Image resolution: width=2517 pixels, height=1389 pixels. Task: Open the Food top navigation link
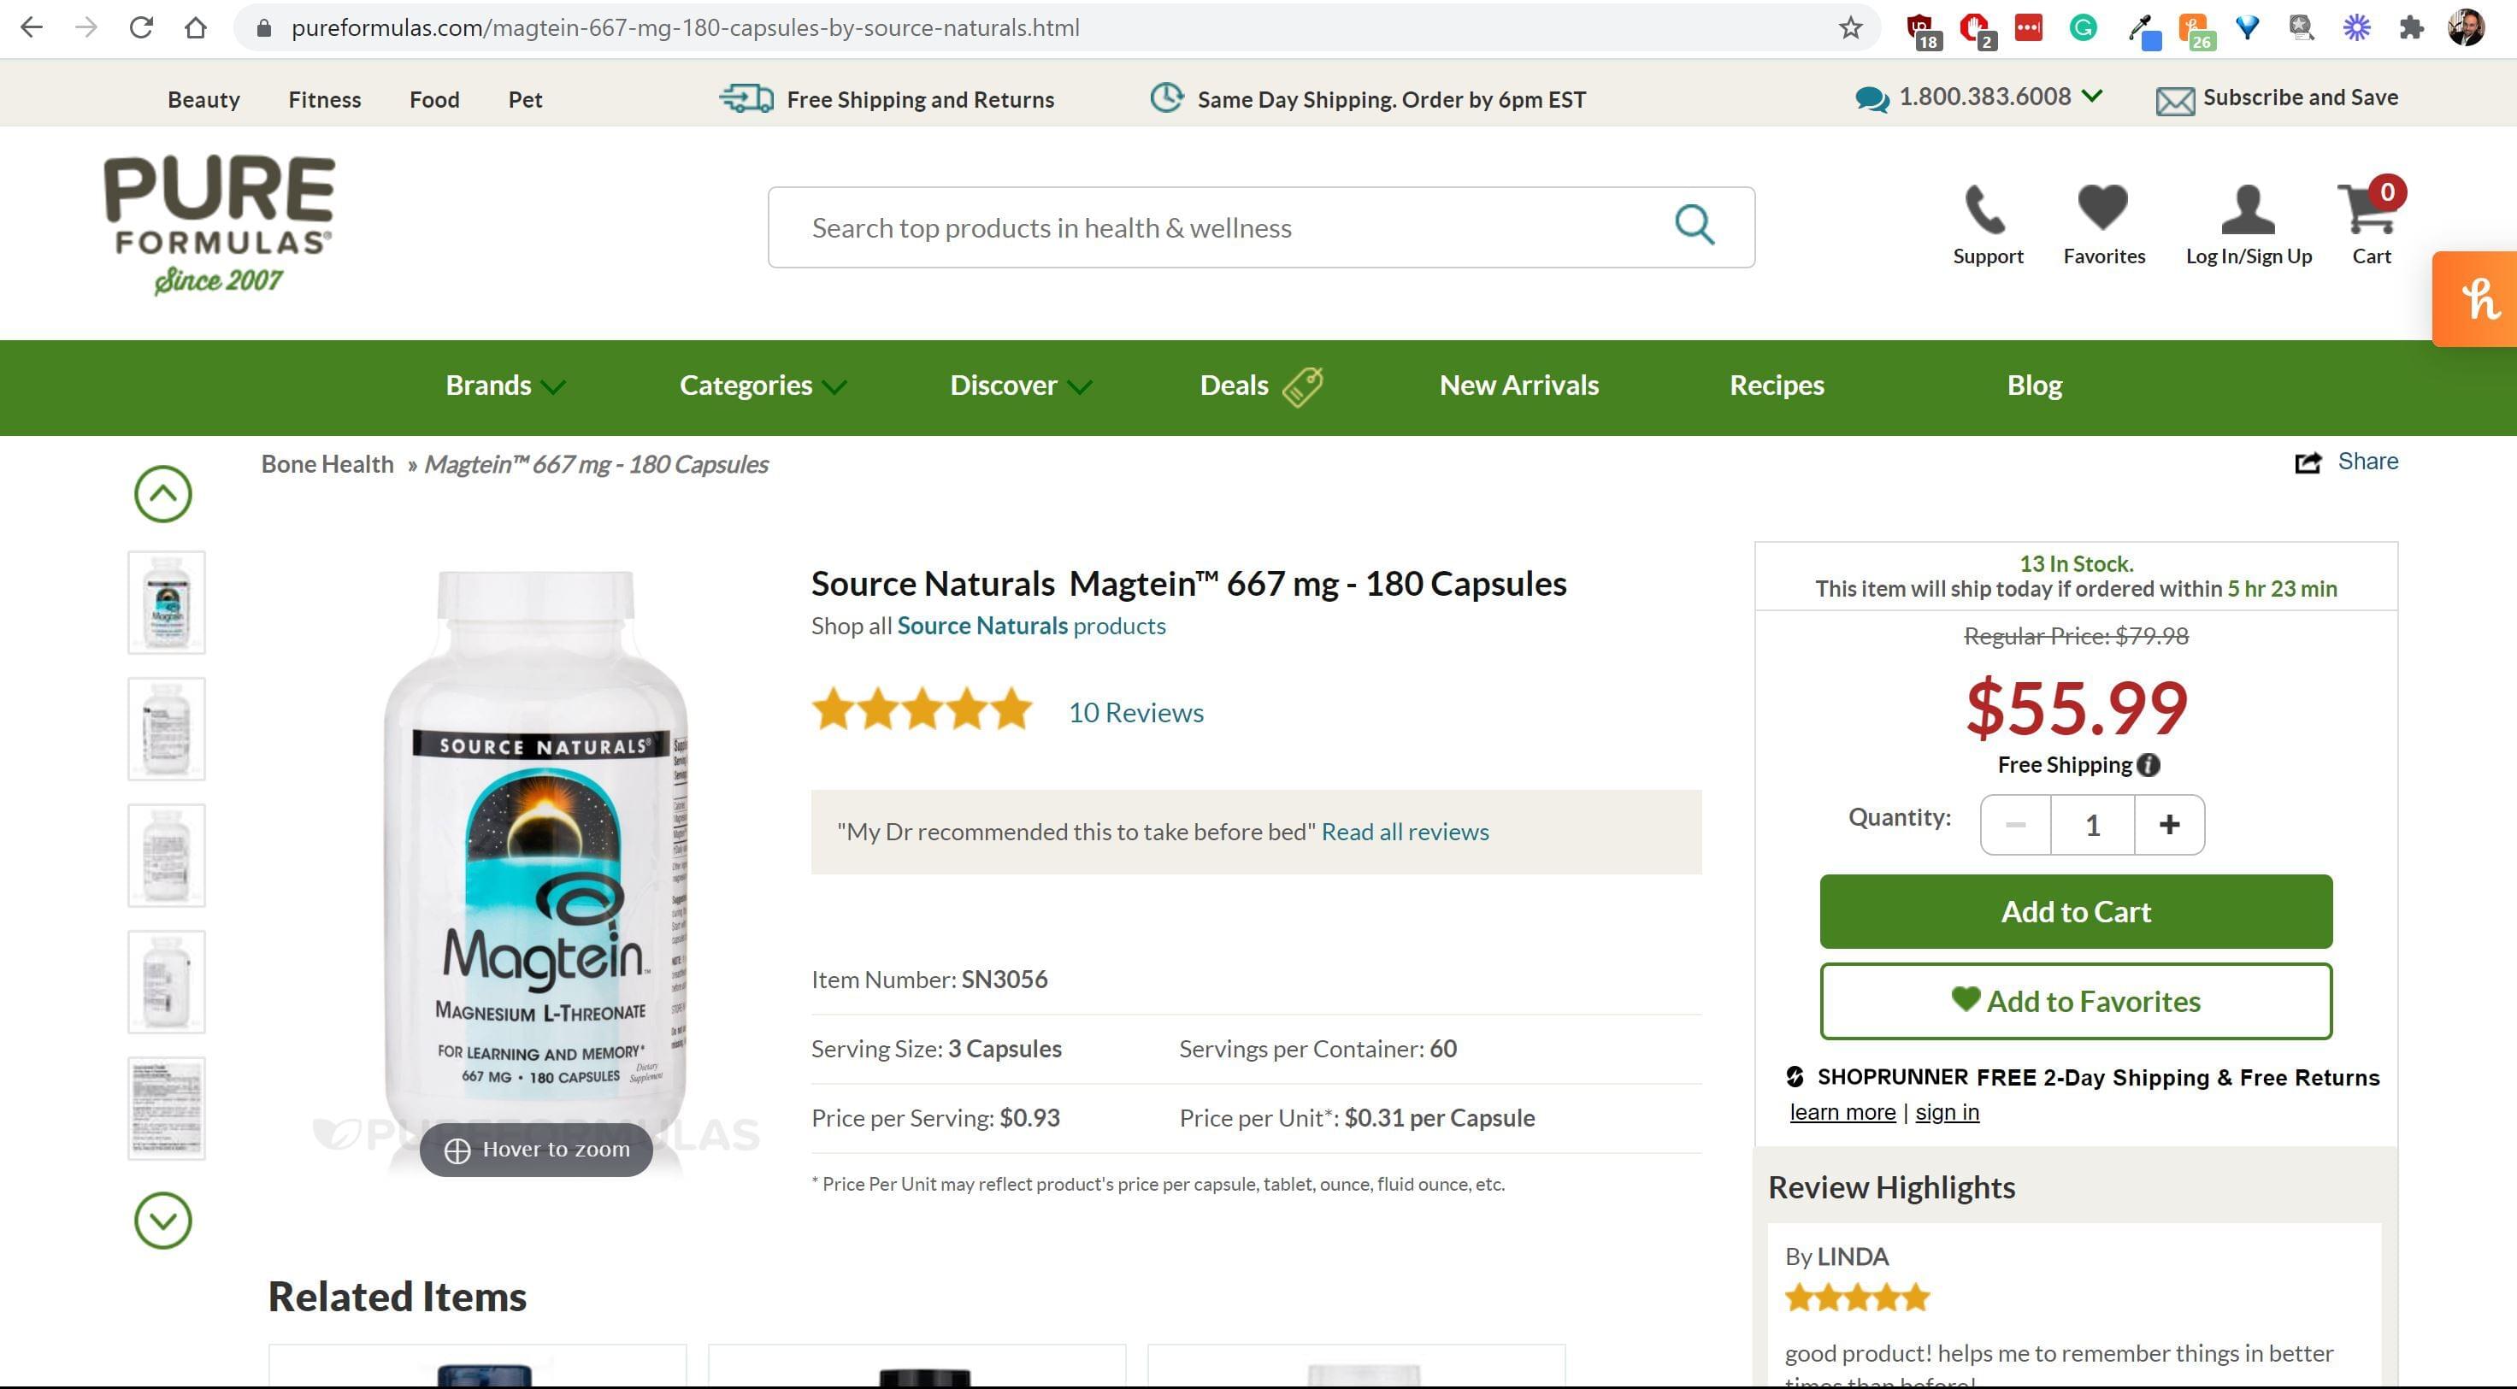(x=433, y=100)
